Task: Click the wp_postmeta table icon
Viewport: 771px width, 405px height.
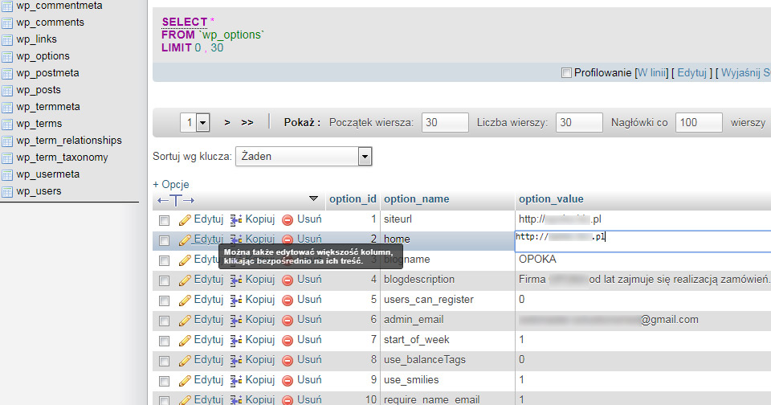Action: coord(7,73)
